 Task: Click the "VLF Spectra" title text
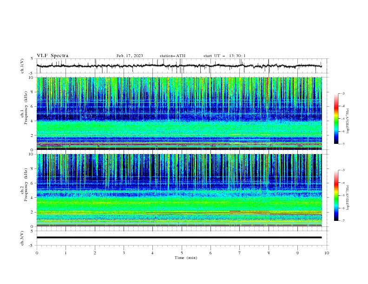click(x=53, y=56)
